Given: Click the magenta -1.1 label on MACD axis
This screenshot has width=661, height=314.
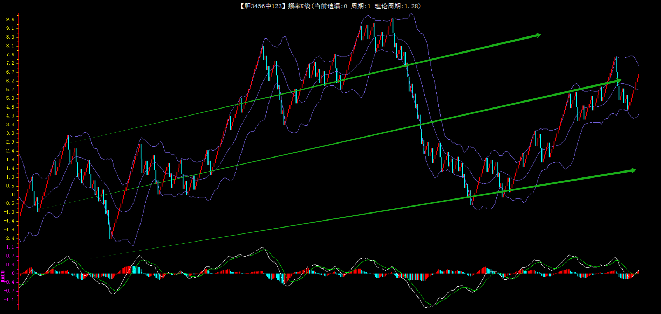Looking at the screenshot, I should (x=9, y=300).
